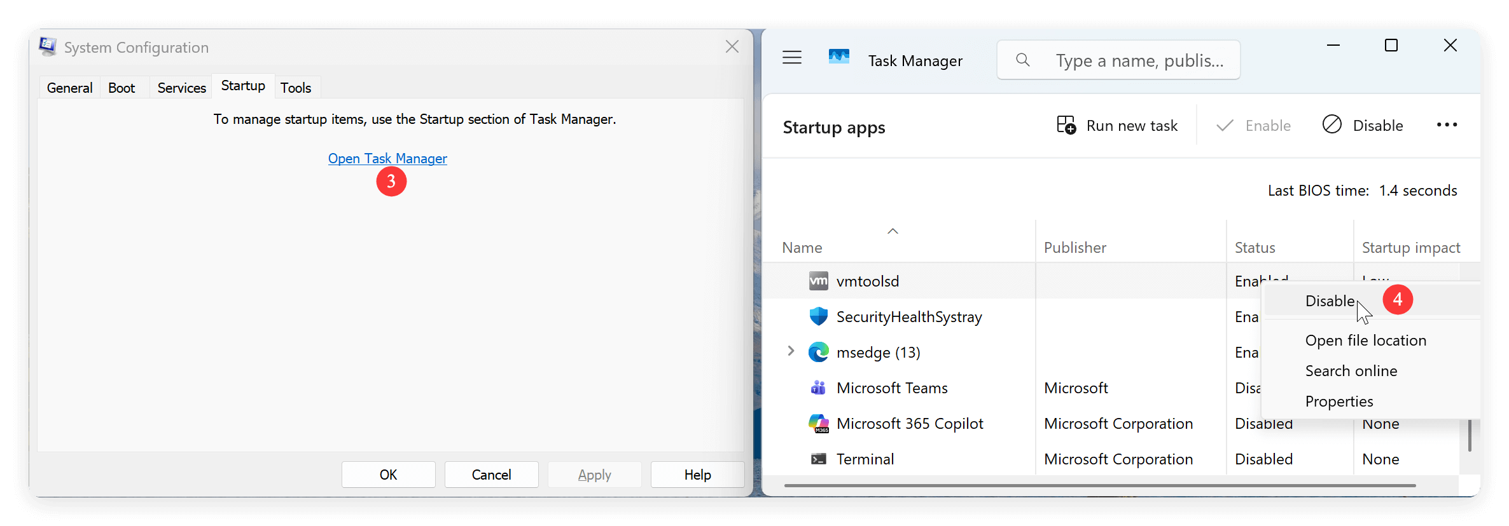Select the SecurityHealthSystray row name

(x=909, y=317)
